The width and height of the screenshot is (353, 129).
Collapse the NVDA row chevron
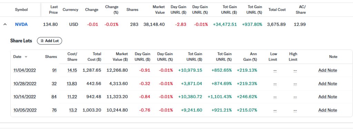[5, 24]
